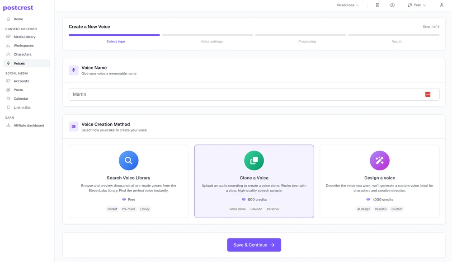Click the Create a New Voice heading
Viewport: 452px width, 262px height.
89,27
